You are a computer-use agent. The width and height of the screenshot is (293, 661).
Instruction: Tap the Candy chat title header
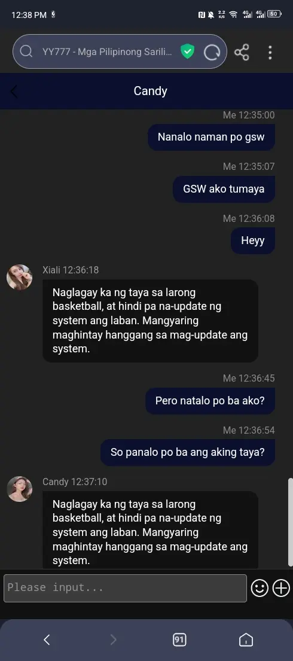coord(151,91)
